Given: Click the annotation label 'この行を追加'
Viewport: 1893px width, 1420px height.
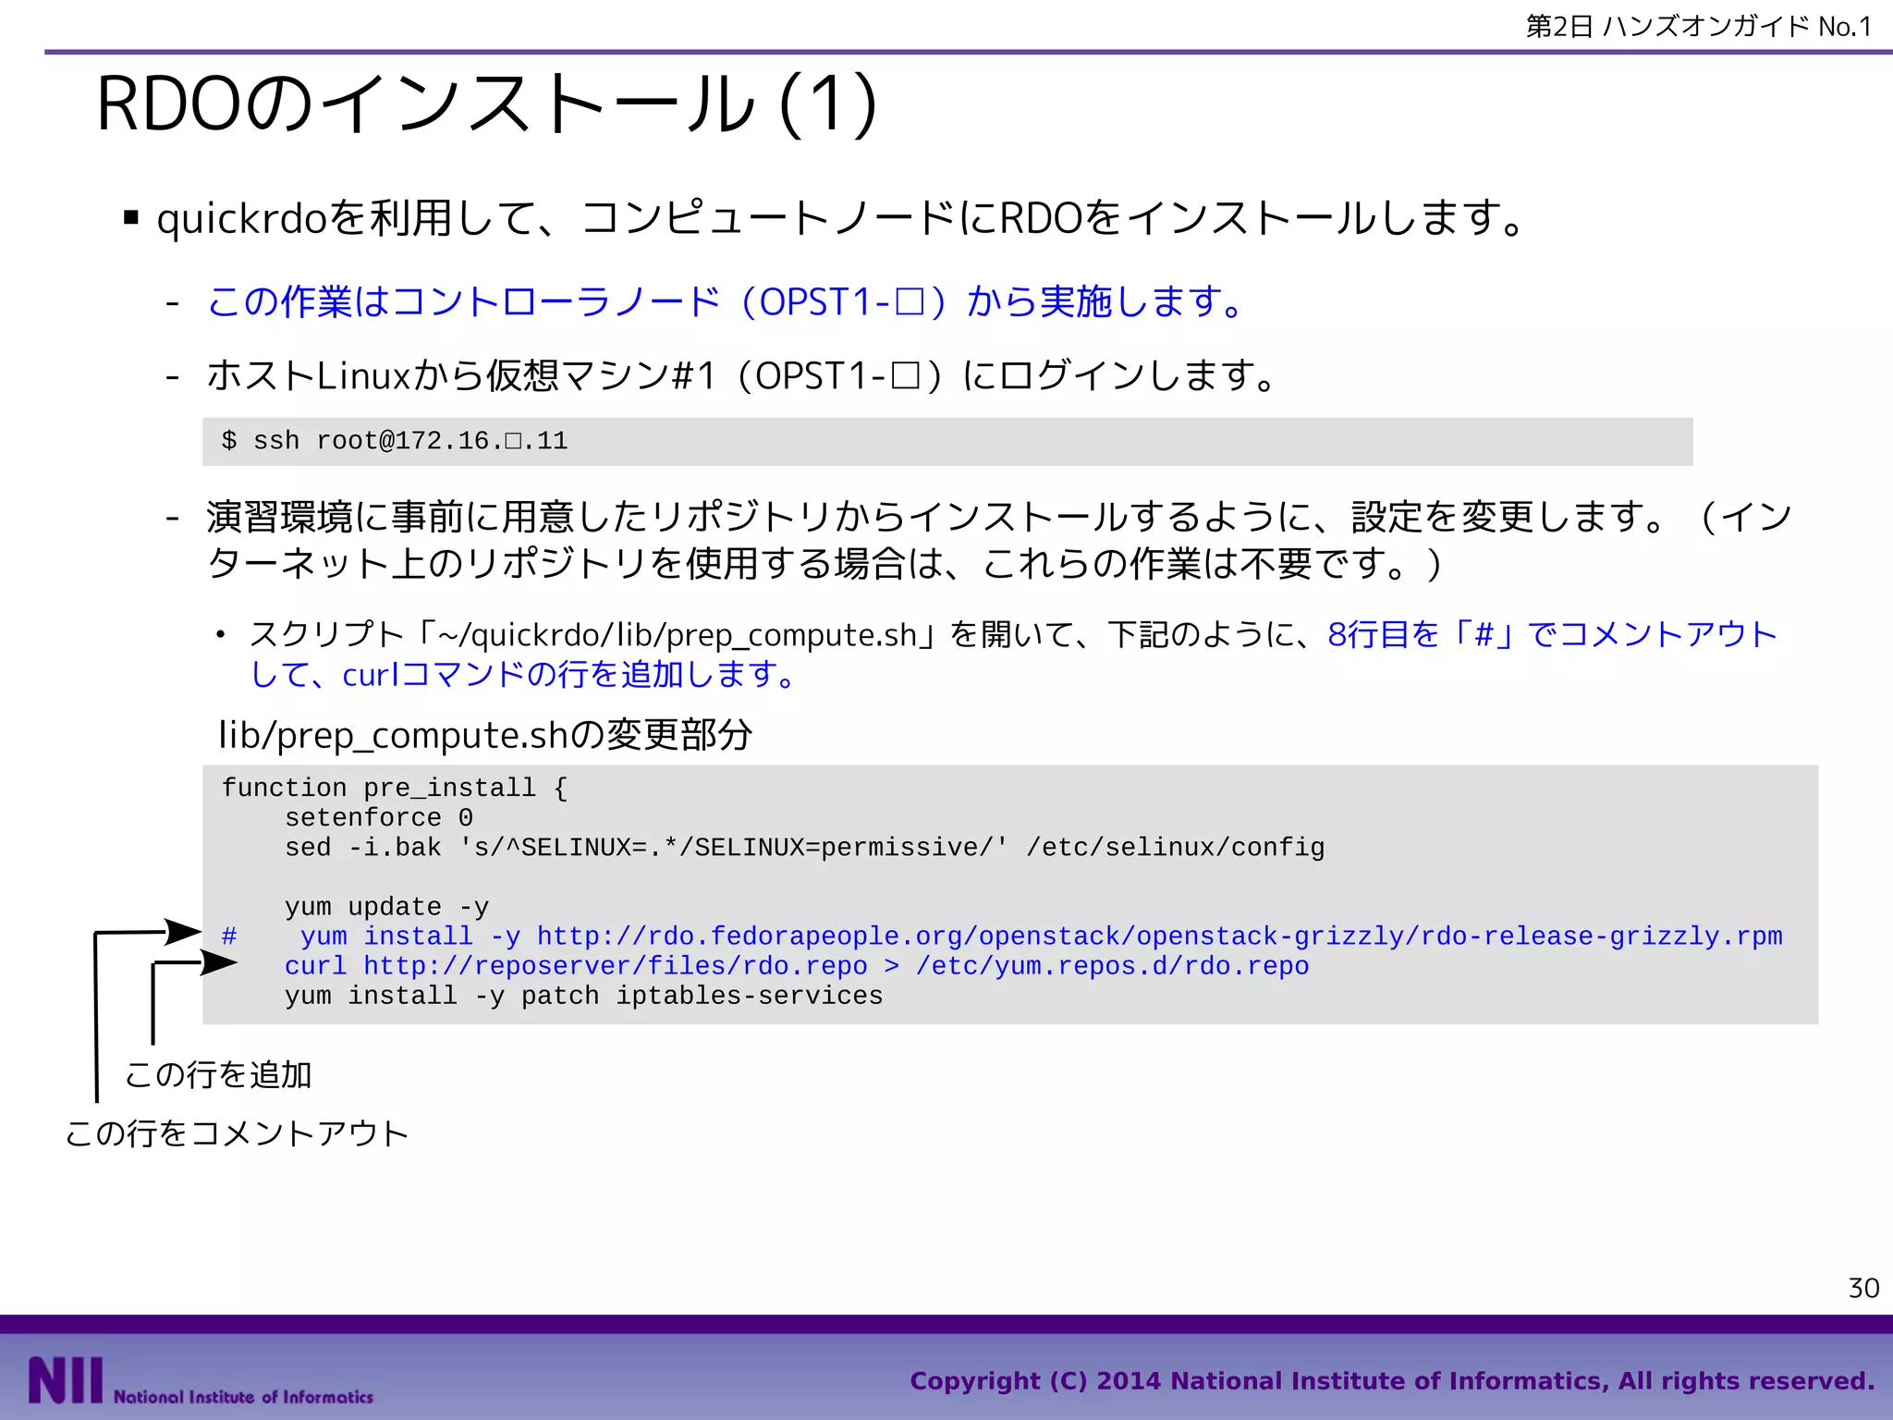Looking at the screenshot, I should (219, 1074).
